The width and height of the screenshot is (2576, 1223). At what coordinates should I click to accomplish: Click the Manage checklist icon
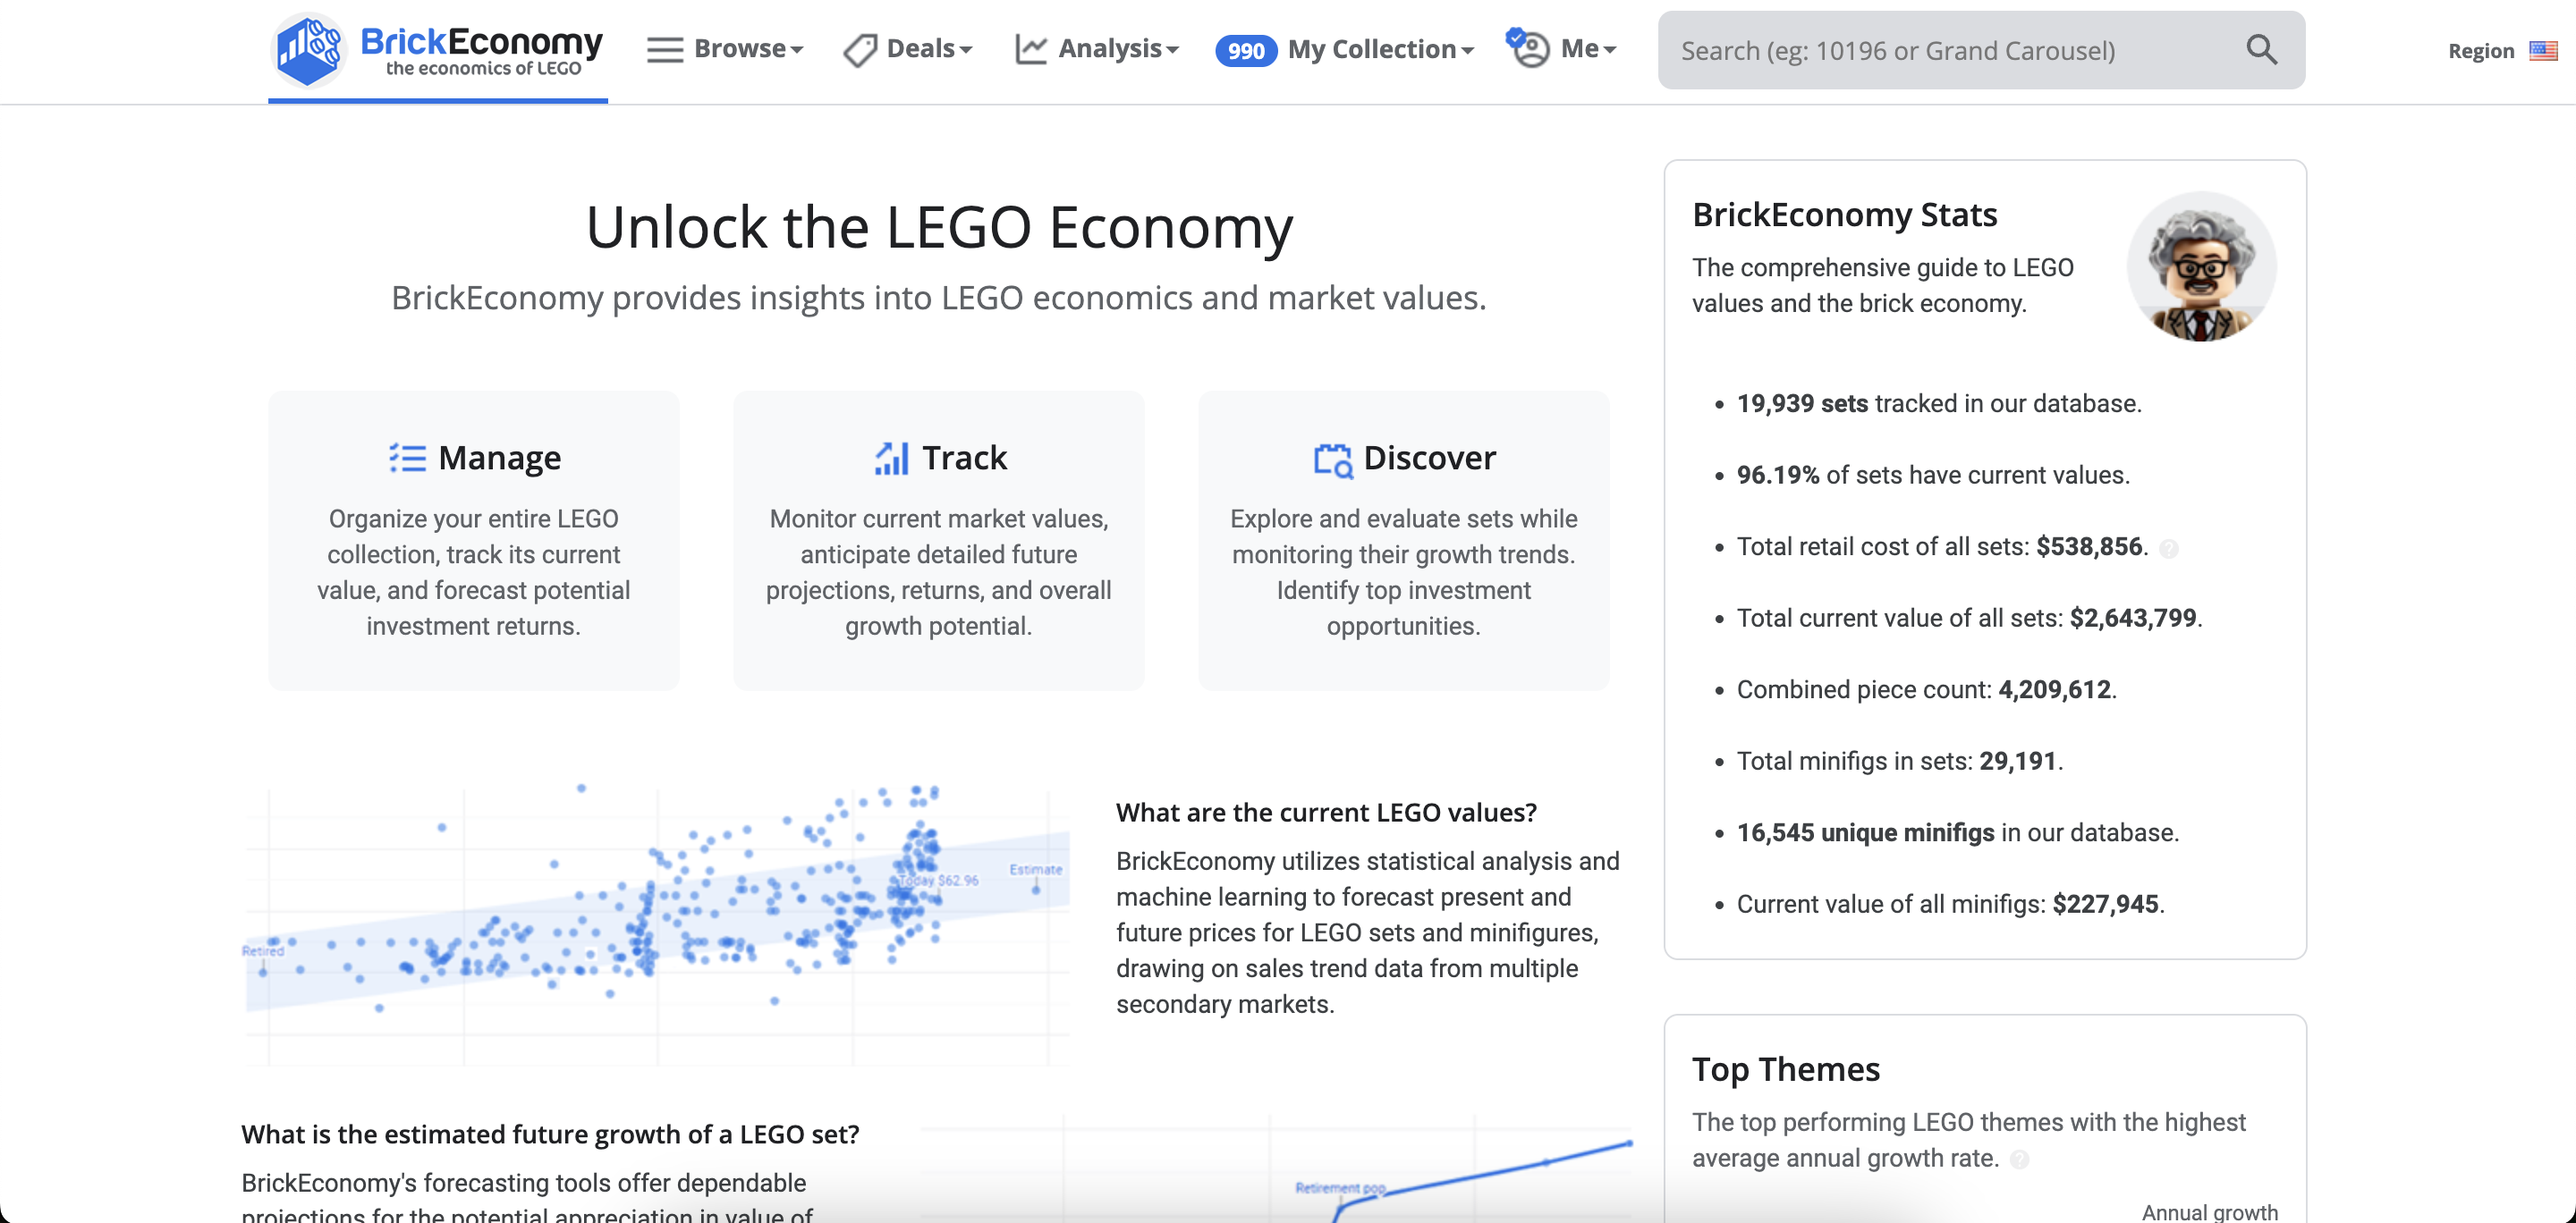[x=407, y=458]
